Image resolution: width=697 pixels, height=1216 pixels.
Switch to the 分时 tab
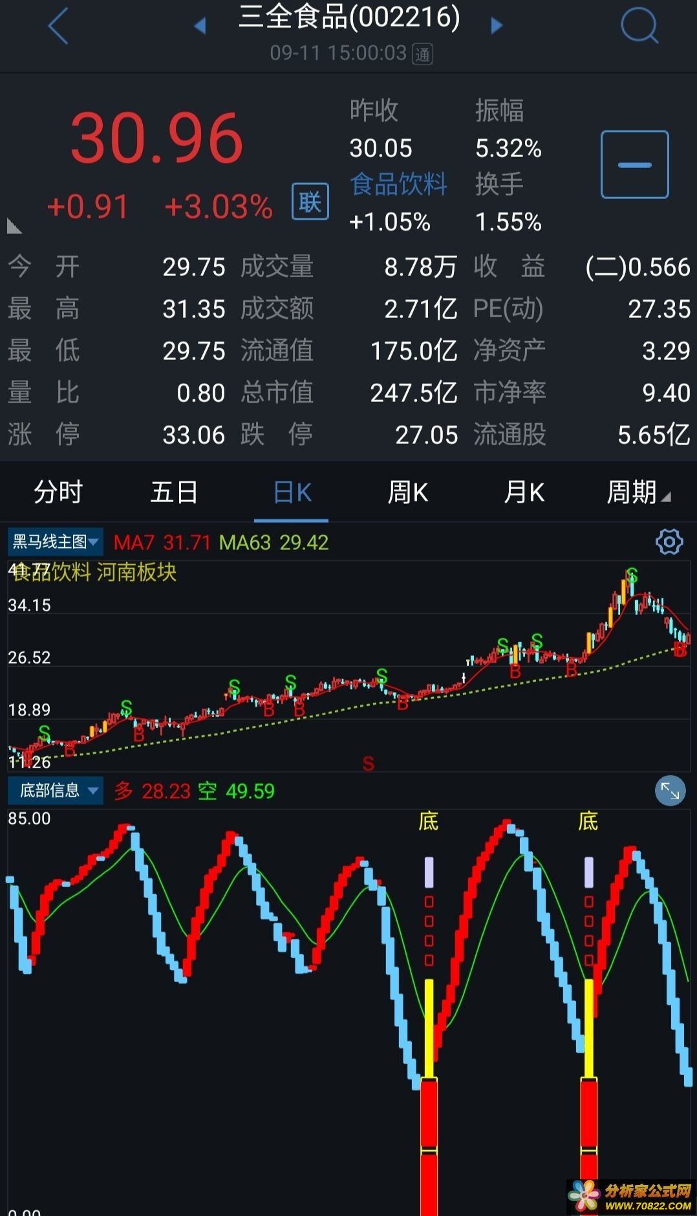(x=58, y=492)
